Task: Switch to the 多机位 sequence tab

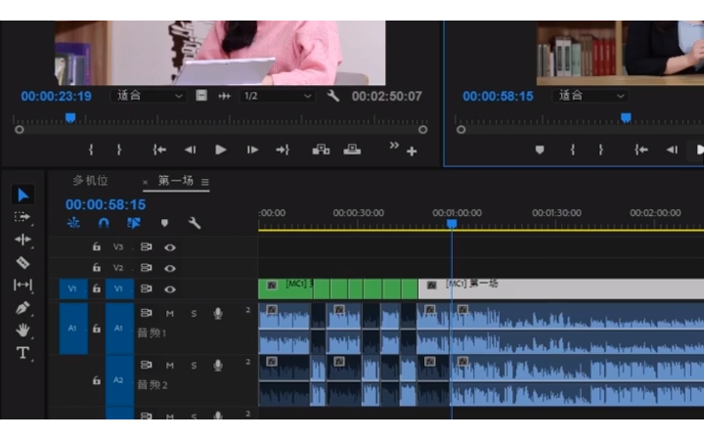Action: [x=90, y=181]
